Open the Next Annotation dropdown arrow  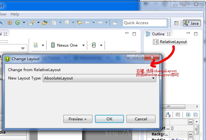click(x=60, y=23)
